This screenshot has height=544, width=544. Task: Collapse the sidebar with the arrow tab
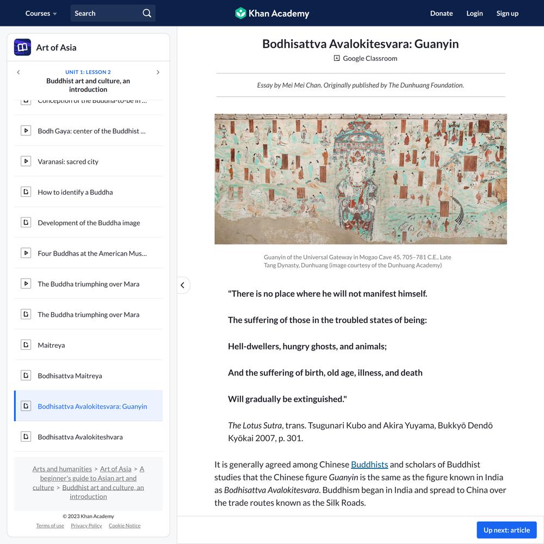(x=183, y=285)
